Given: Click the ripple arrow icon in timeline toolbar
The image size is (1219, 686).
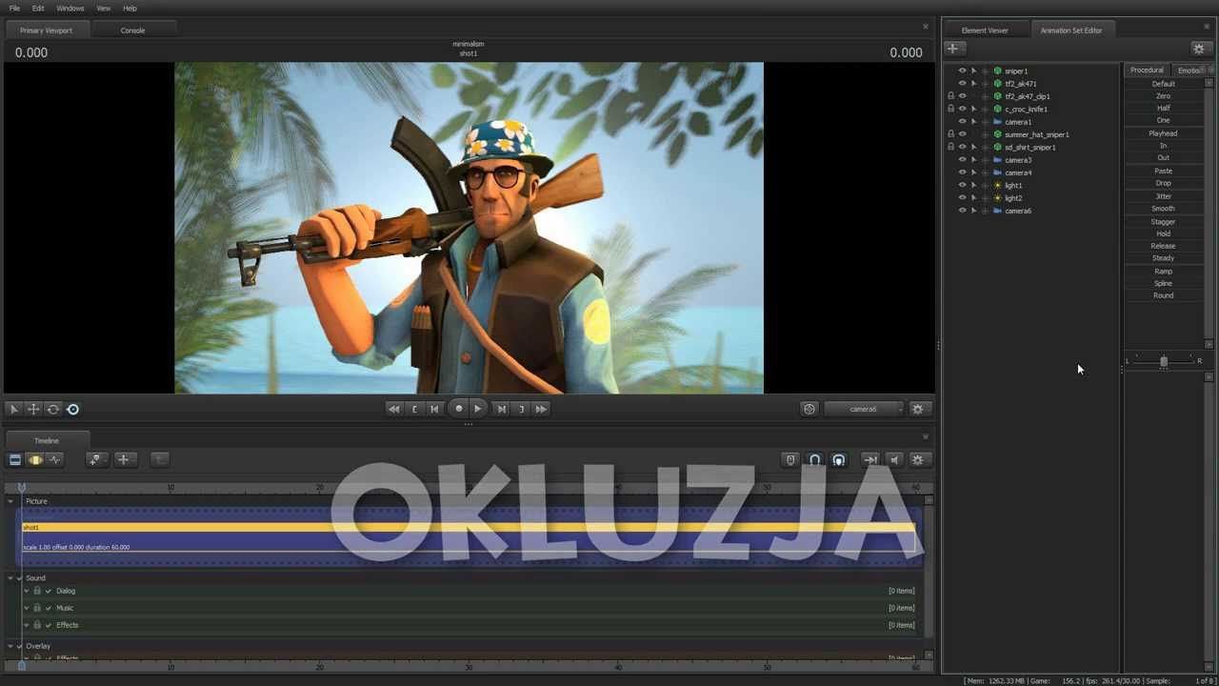Looking at the screenshot, I should coord(869,460).
